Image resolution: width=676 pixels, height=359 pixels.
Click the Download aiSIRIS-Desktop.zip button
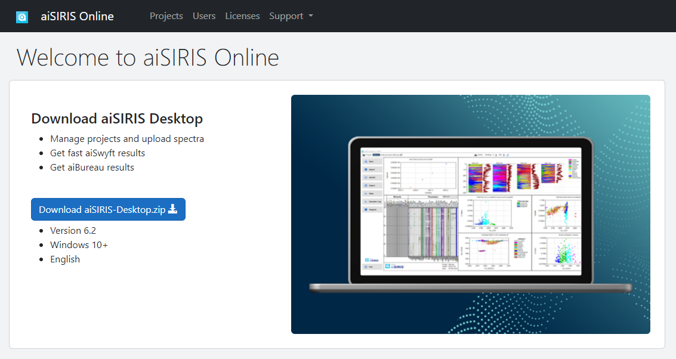[x=108, y=209]
